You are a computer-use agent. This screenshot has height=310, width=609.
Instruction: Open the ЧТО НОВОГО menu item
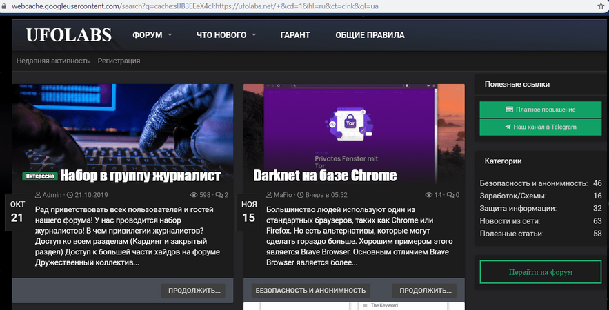(x=221, y=35)
